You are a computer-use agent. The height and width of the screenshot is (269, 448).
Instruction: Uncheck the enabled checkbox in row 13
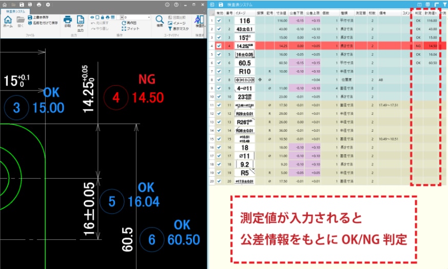(x=219, y=122)
